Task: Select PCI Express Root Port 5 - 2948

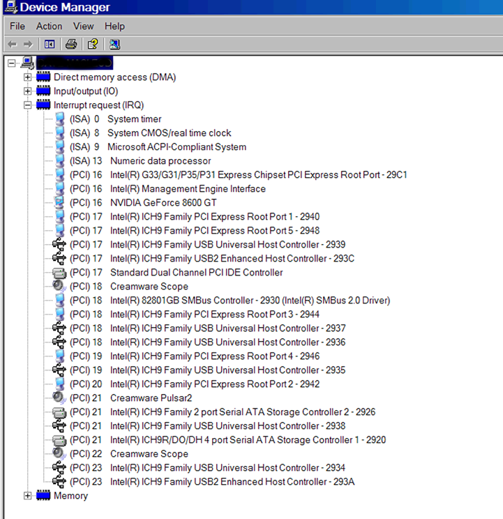Action: point(195,230)
